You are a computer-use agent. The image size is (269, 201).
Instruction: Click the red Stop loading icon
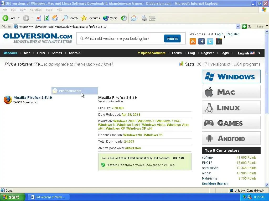(x=38, y=18)
